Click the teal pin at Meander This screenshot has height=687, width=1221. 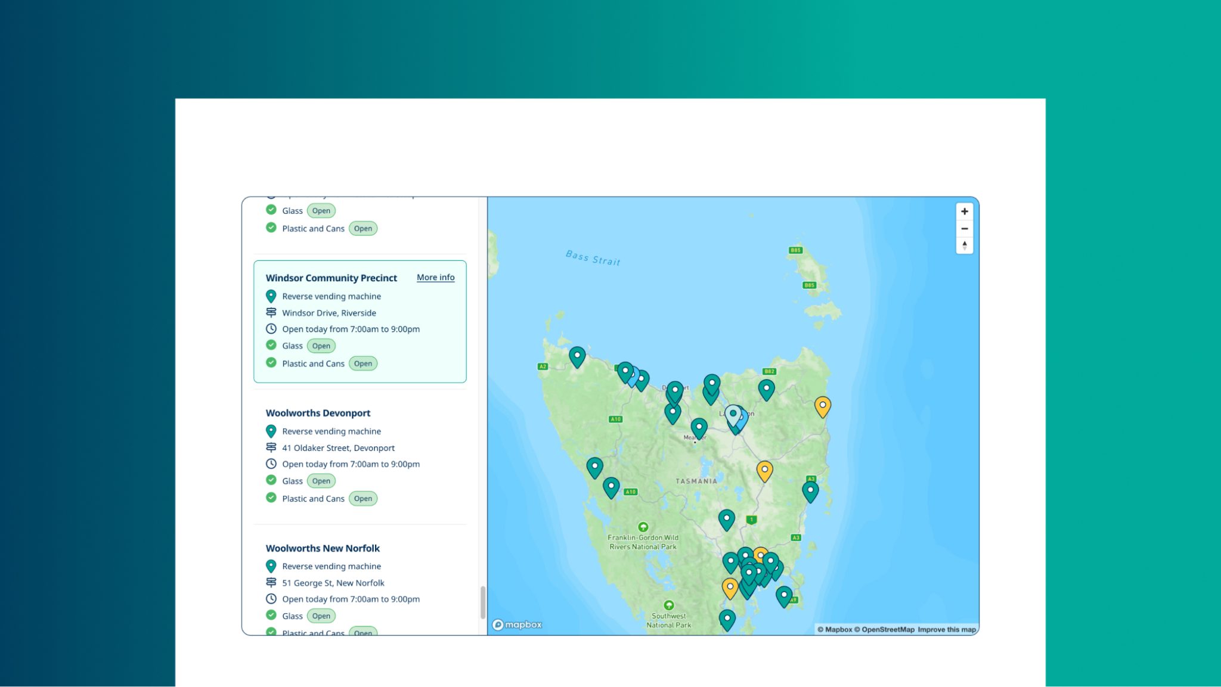coord(699,428)
